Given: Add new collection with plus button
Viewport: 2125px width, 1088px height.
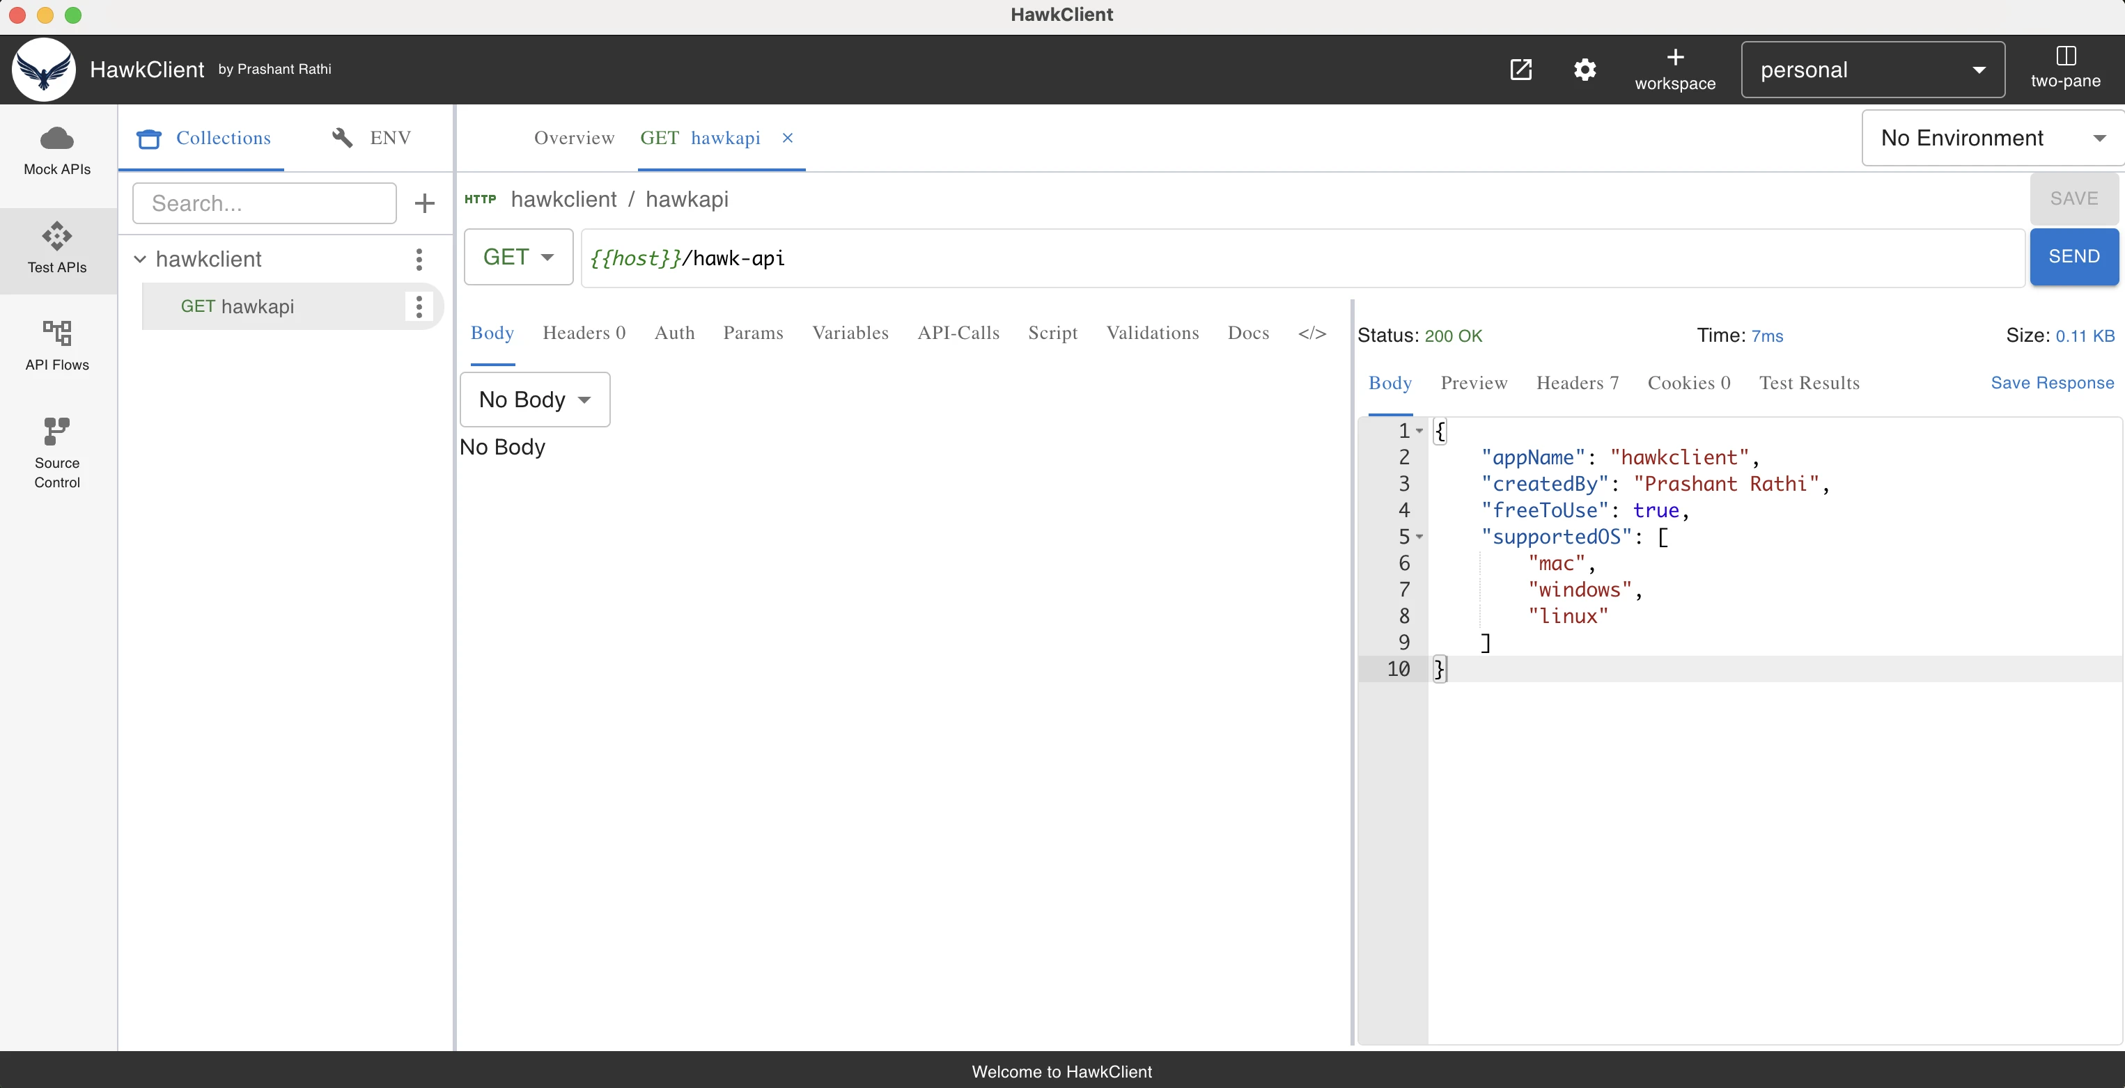Looking at the screenshot, I should (x=424, y=203).
